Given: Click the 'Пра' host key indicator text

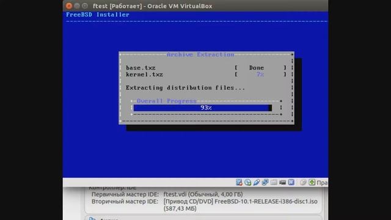Looking at the screenshot, I should [x=322, y=183].
